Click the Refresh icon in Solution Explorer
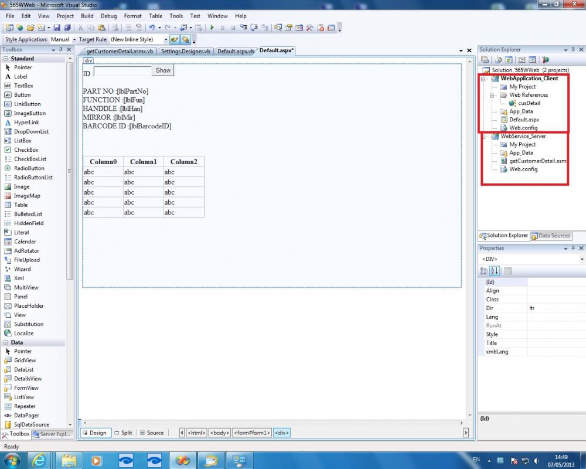 [x=508, y=60]
